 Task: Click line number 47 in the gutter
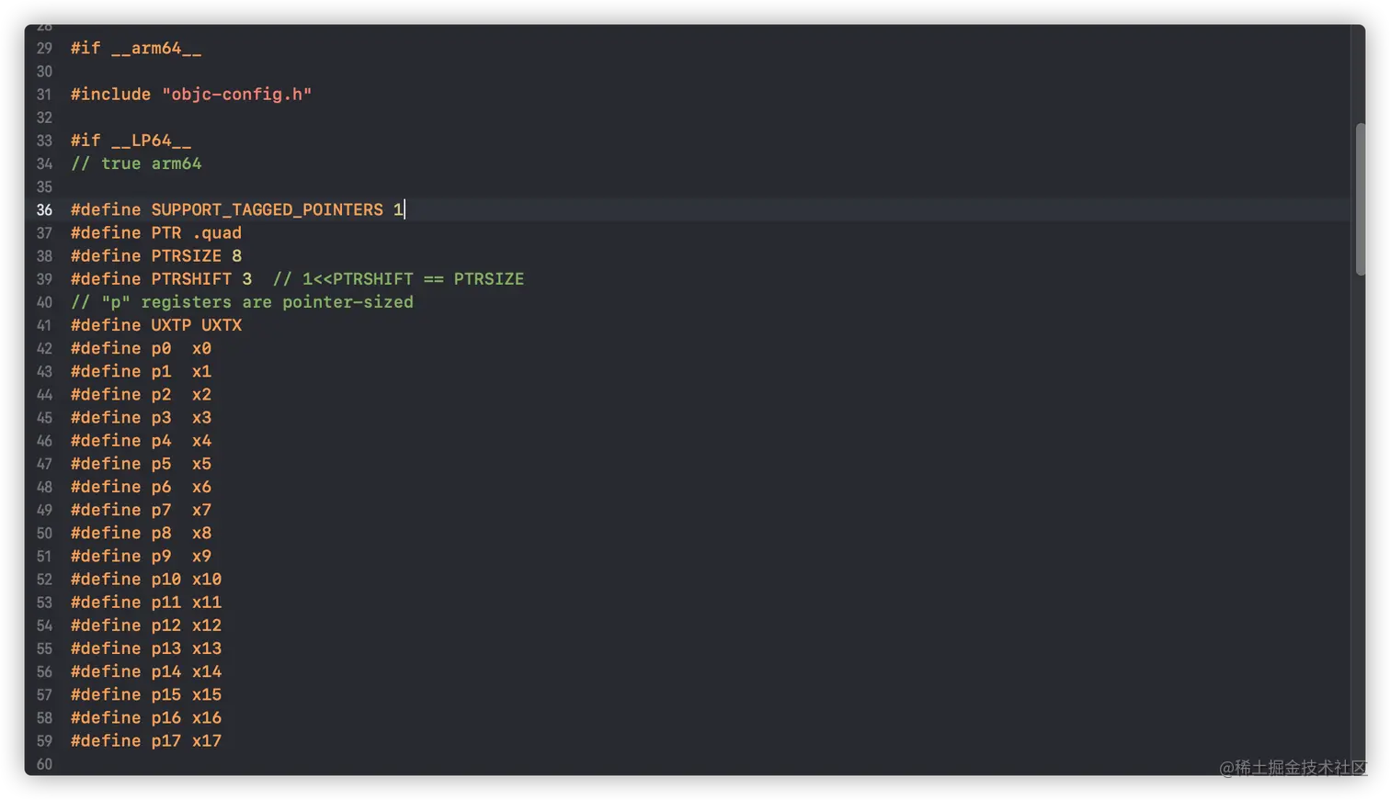(44, 464)
